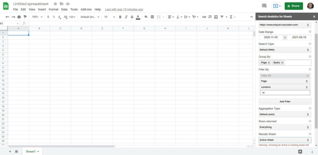The height and width of the screenshot is (155, 318).
Task: Remove the Query tag from Group By
Action: coord(282,63)
